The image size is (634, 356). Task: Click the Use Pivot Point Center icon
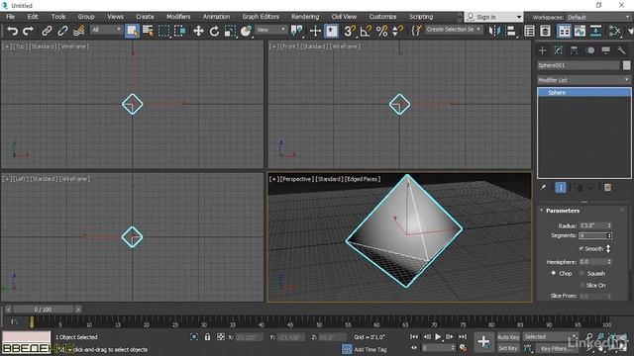coord(297,31)
